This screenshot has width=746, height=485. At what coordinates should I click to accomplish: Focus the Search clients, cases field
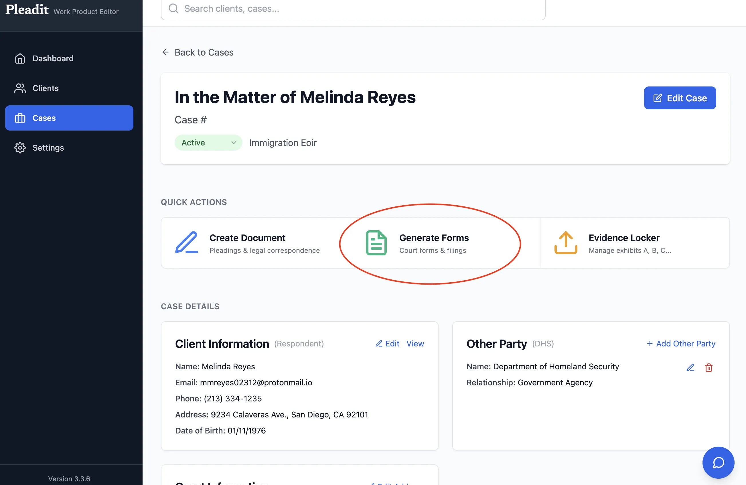pos(353,9)
